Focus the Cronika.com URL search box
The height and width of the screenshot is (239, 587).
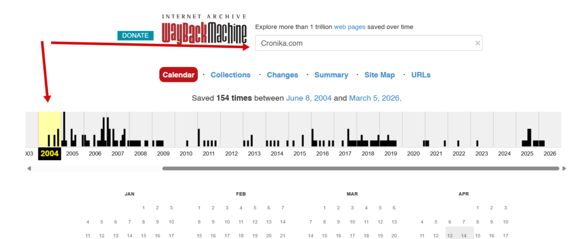click(x=369, y=43)
